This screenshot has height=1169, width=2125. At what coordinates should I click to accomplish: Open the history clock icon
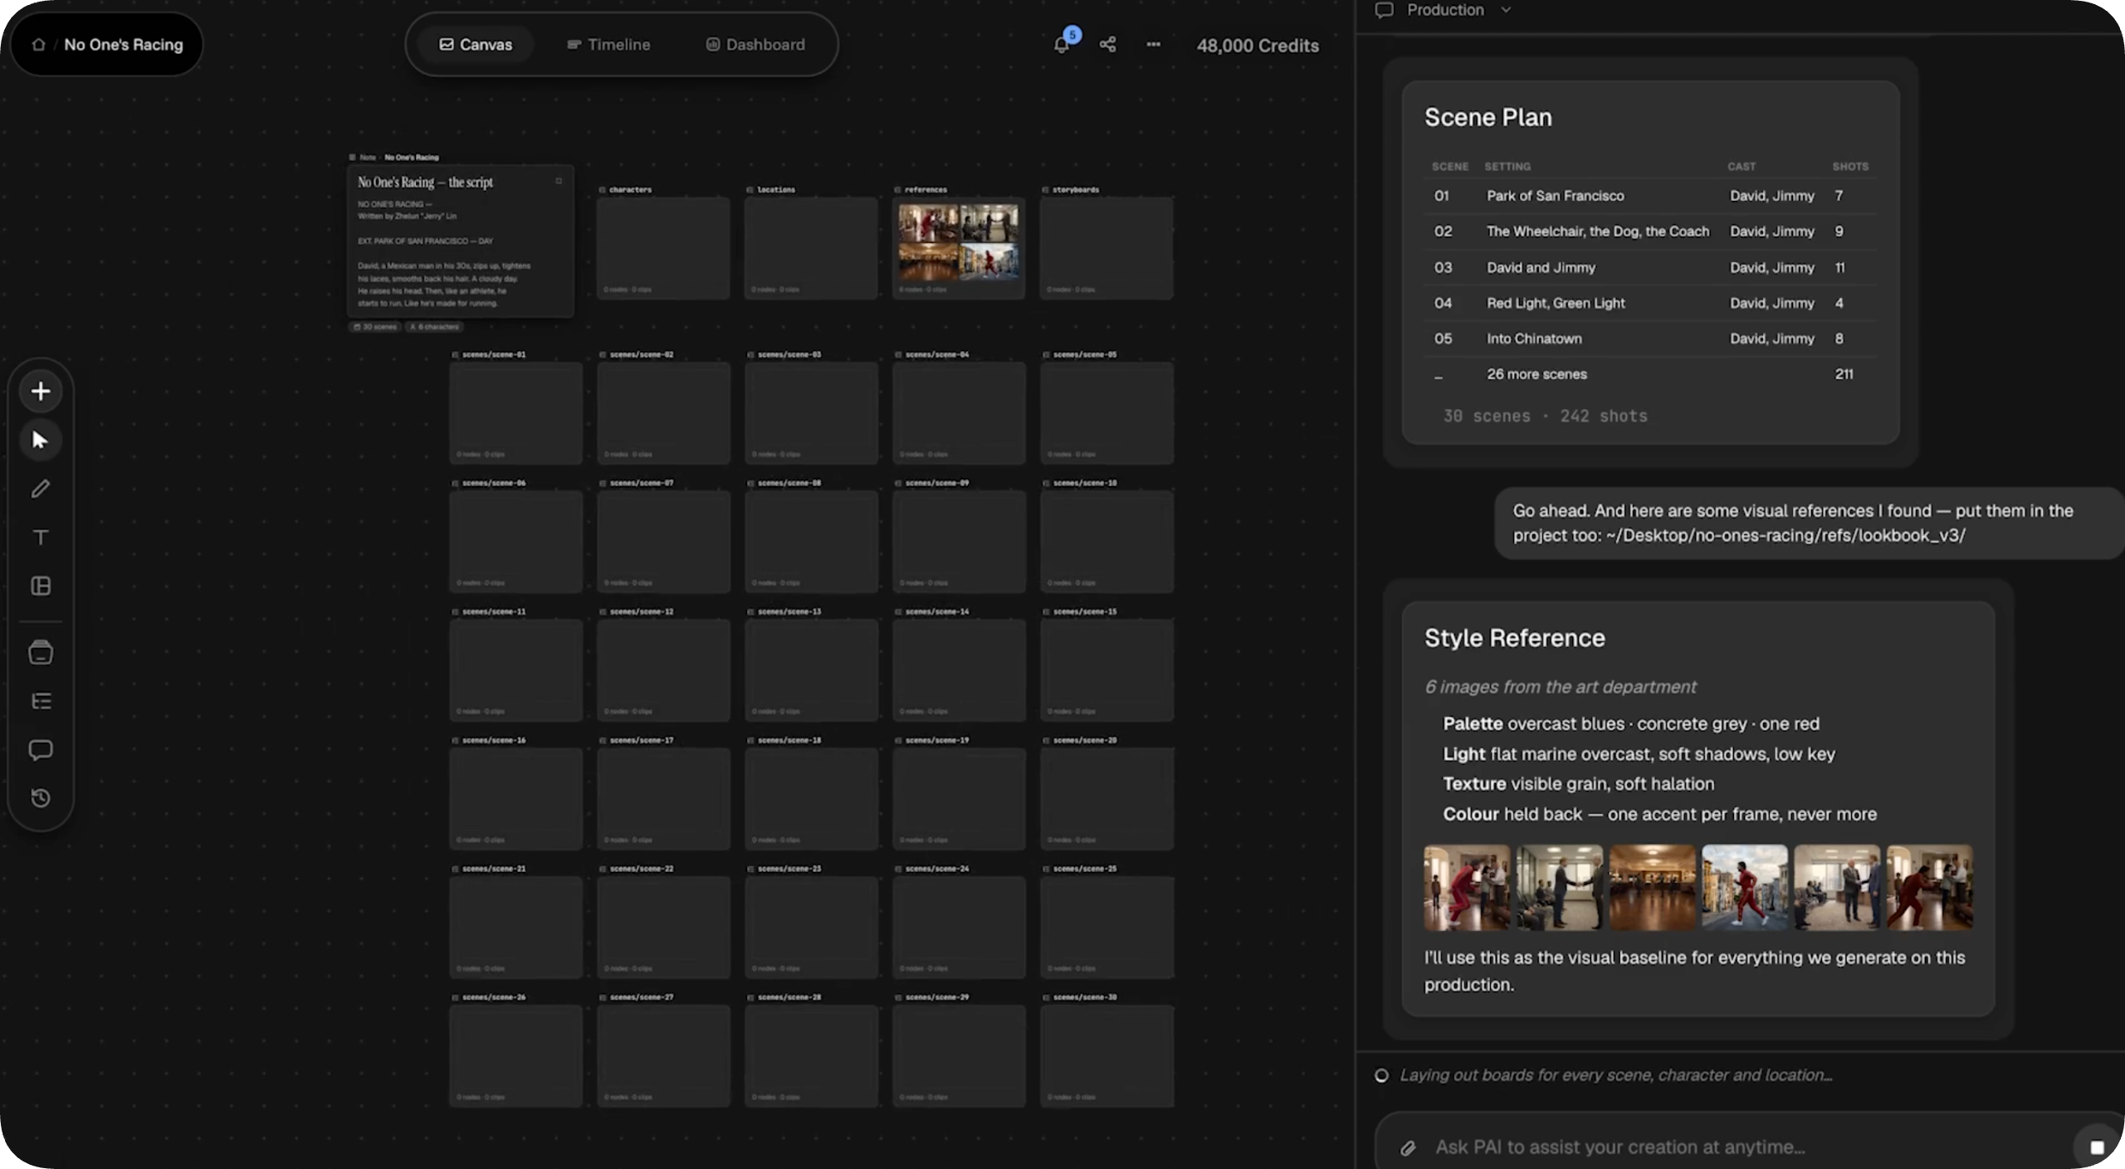pos(40,798)
